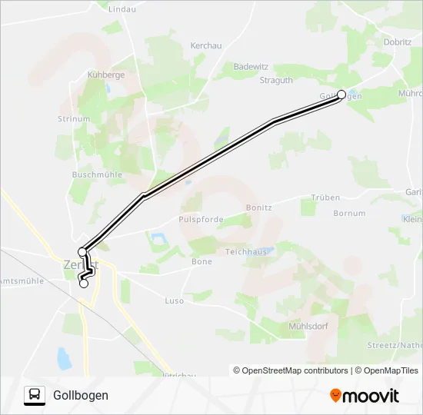Select the northern Zerbst stop marker
The height and width of the screenshot is (415, 423).
pyautogui.click(x=82, y=252)
